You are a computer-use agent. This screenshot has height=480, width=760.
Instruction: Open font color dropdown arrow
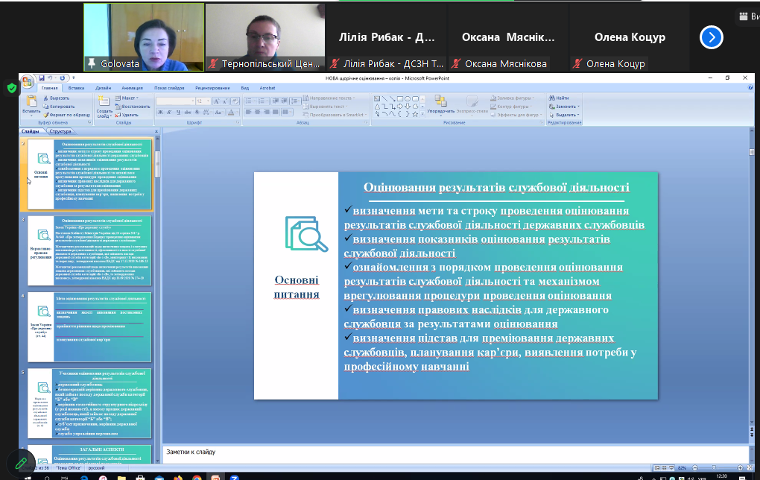(238, 112)
